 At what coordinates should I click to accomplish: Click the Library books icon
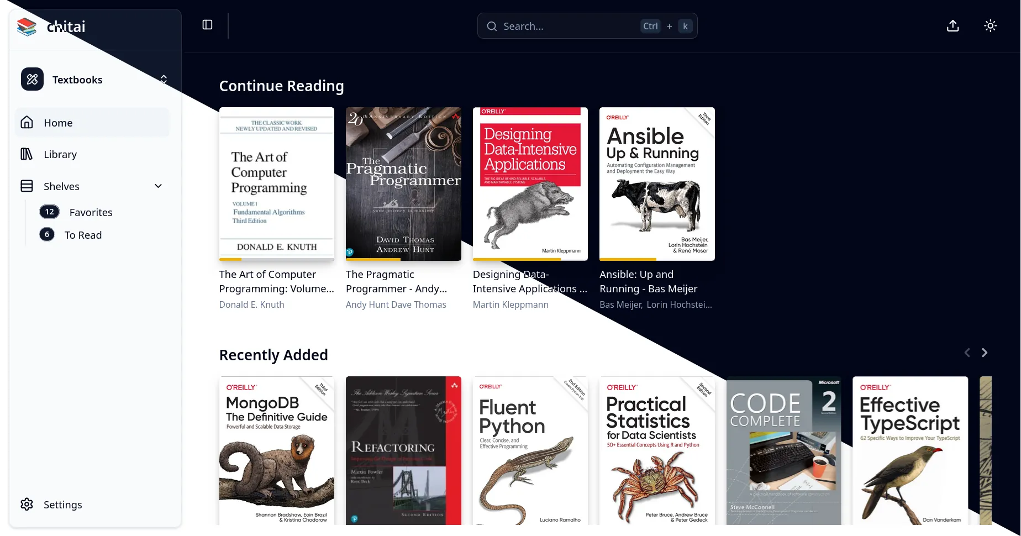coord(27,154)
